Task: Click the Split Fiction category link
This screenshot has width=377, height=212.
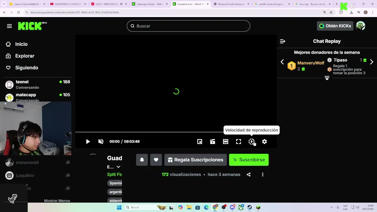Action: (115, 174)
